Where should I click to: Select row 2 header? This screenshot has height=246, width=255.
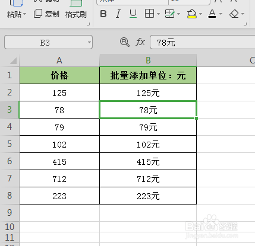tap(10, 92)
